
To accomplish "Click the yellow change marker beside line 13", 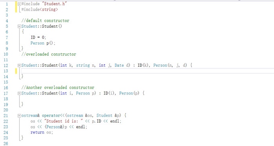I will [16, 71].
